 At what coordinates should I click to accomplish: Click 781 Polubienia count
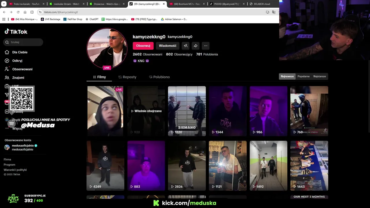click(x=207, y=54)
